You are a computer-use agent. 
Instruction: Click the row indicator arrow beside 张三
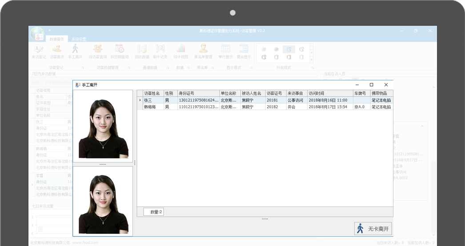pos(140,100)
